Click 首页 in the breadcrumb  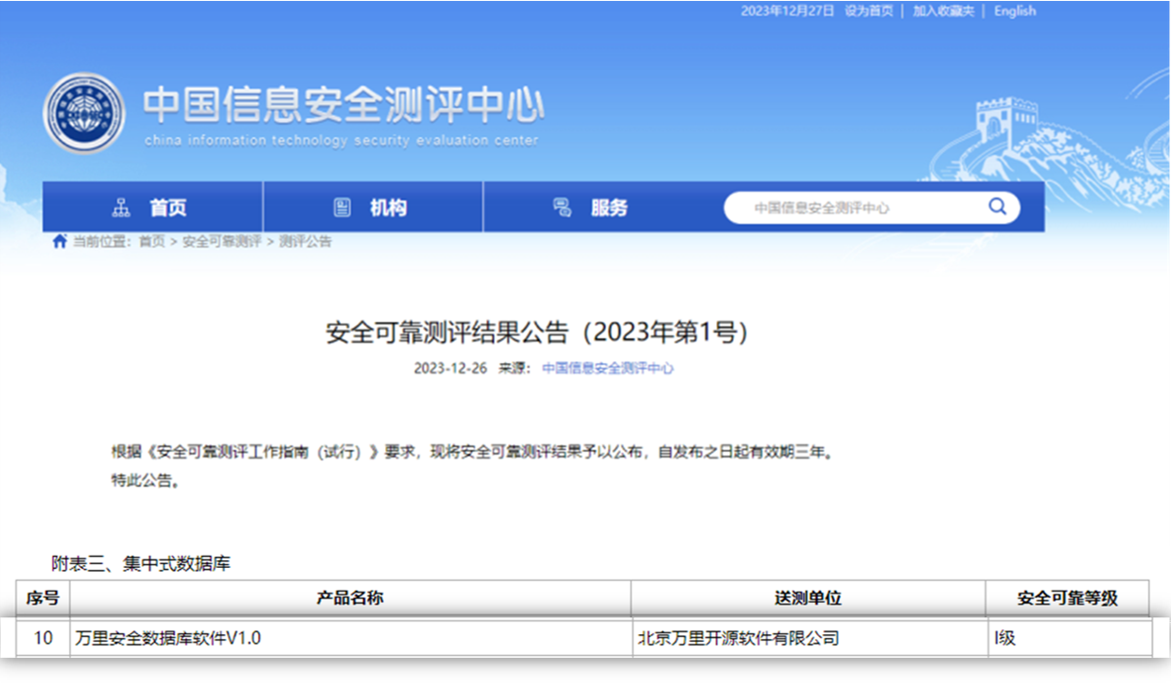pyautogui.click(x=151, y=242)
